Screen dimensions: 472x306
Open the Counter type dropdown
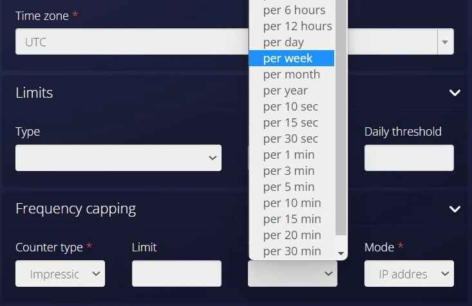pyautogui.click(x=60, y=274)
